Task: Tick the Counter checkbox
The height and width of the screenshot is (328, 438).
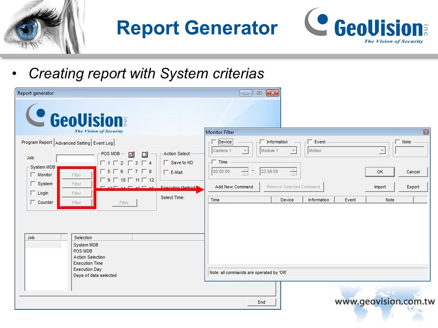Action: point(33,202)
